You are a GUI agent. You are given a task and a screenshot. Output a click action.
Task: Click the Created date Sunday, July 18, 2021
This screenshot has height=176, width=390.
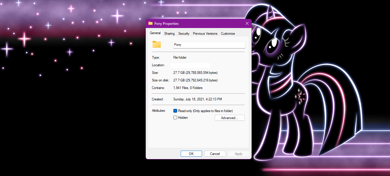coord(198,99)
